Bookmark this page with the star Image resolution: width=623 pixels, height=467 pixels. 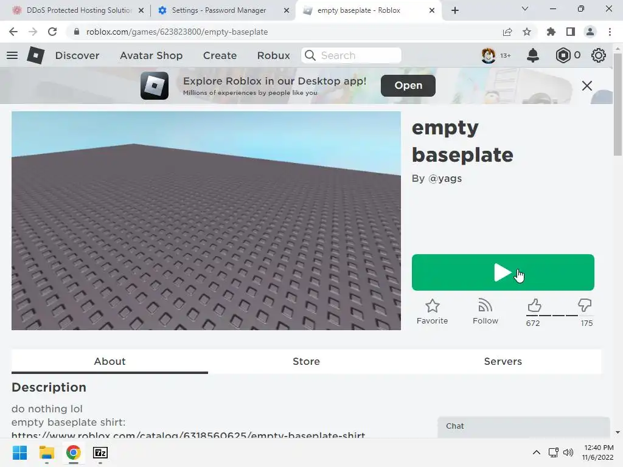click(527, 32)
